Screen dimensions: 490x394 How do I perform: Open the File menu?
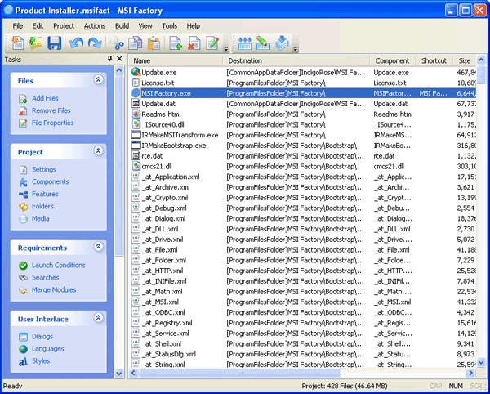18,26
